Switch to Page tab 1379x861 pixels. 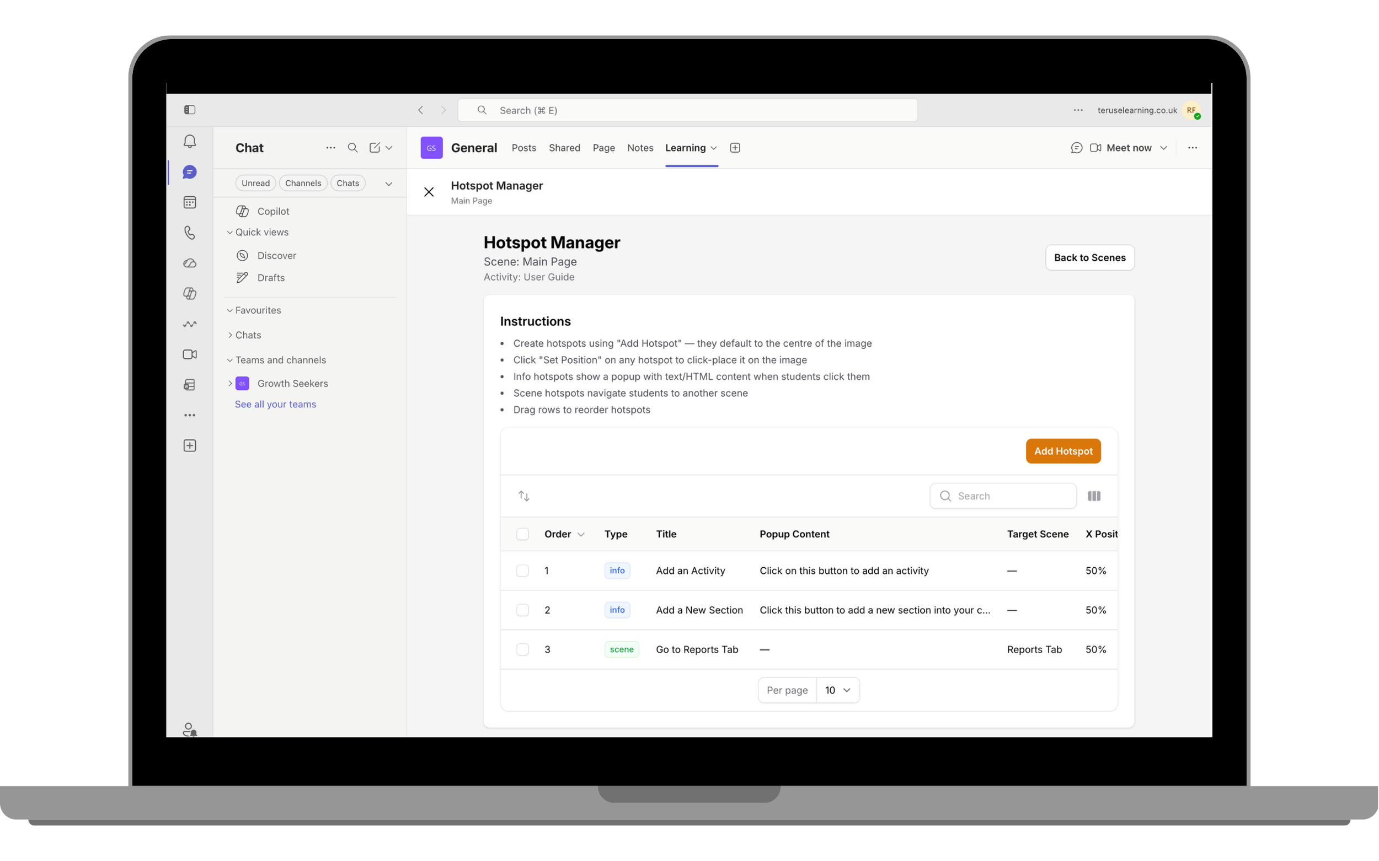tap(603, 148)
